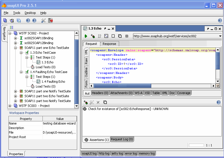Click the import project toolbar icon
Screen dimensions: 224x158
(12, 21)
